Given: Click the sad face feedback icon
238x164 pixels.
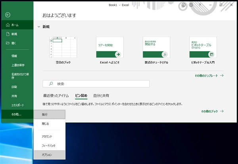Looking at the screenshot, I should click(x=191, y=5).
